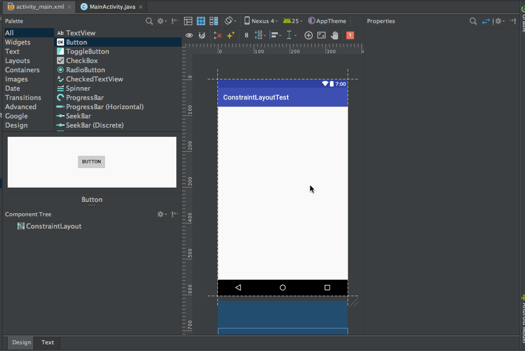
Task: Search the palette with magnifier icon
Action: (149, 21)
